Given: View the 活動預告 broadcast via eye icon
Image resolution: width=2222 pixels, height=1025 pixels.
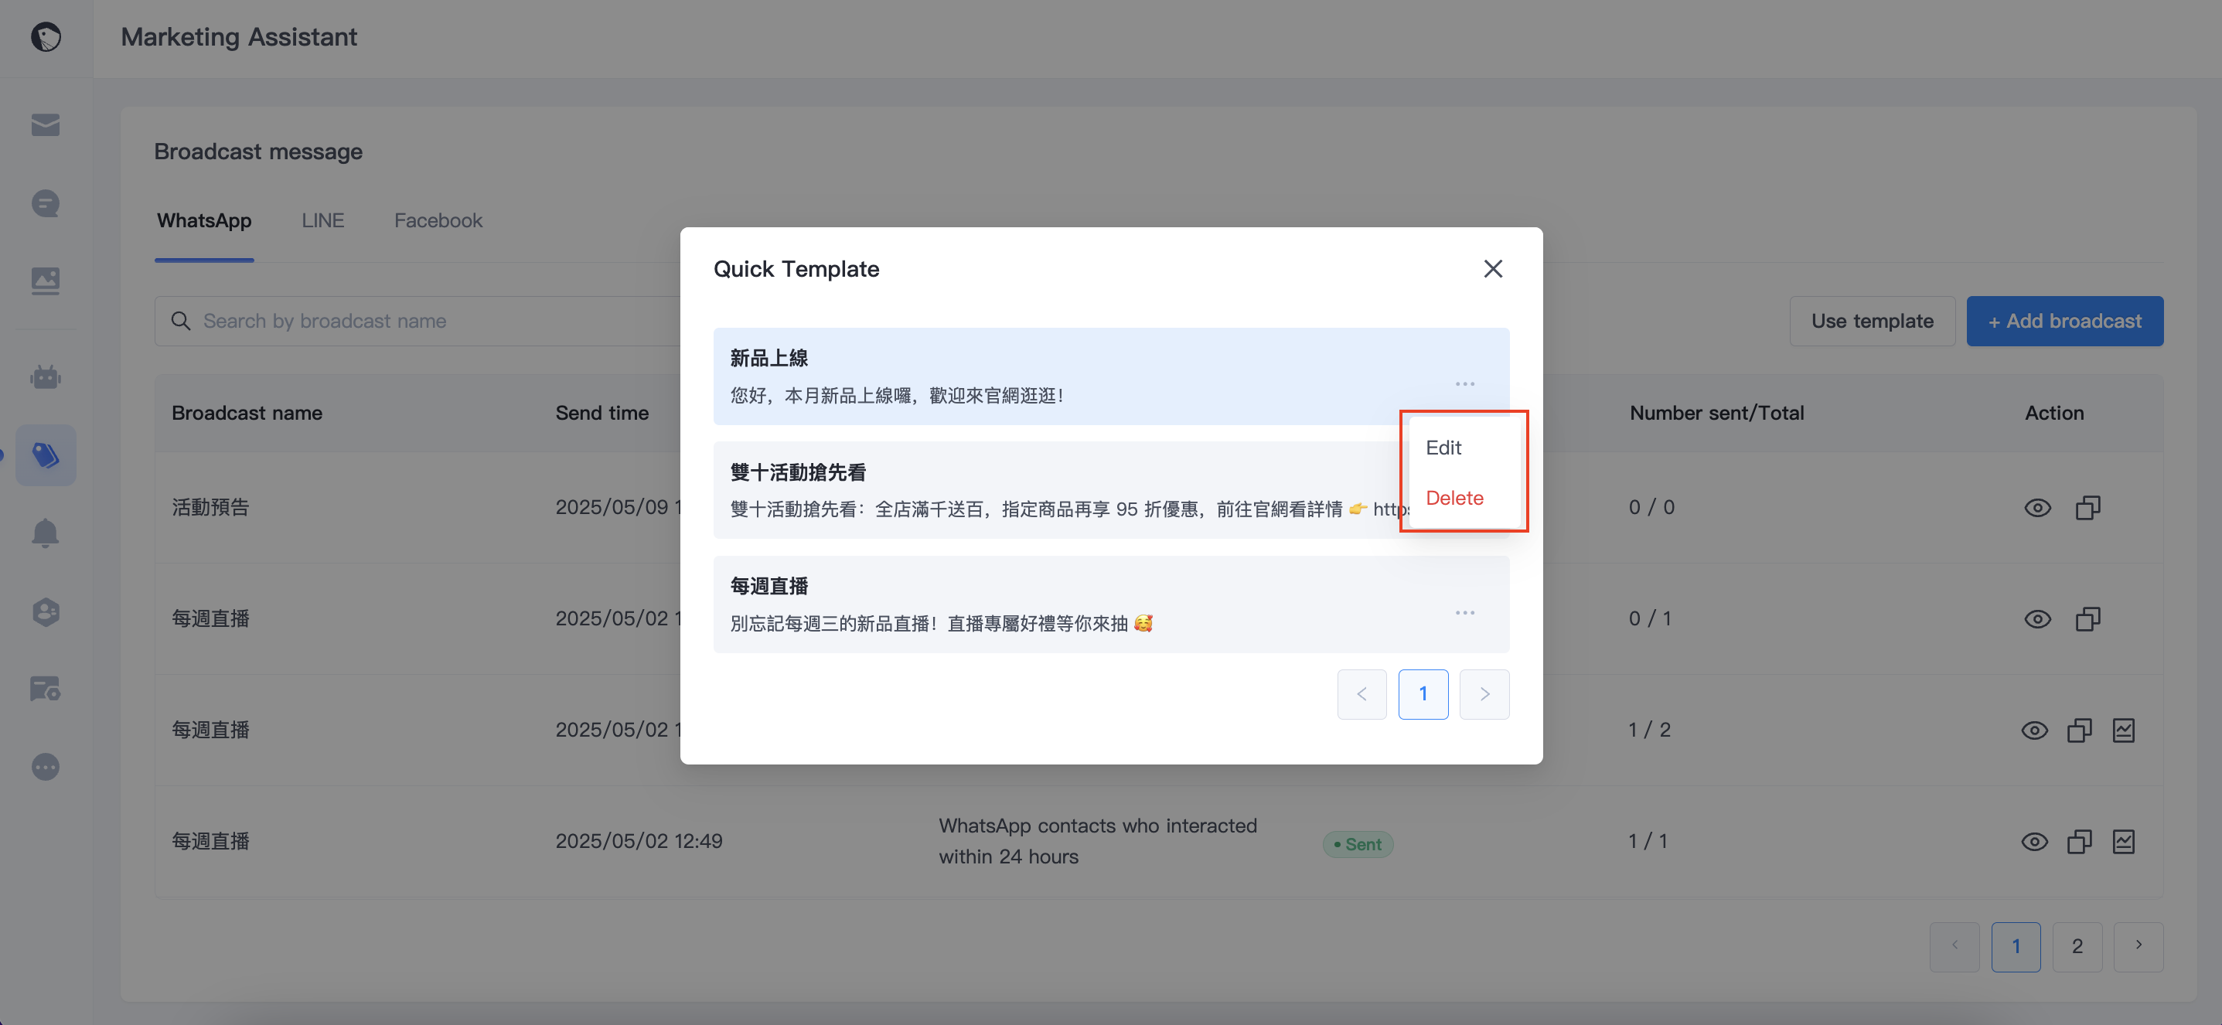Looking at the screenshot, I should coord(2037,507).
